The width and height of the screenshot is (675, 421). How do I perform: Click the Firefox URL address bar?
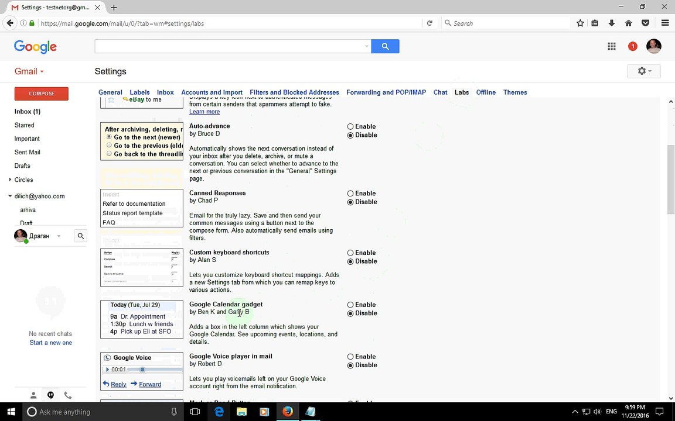tap(230, 23)
